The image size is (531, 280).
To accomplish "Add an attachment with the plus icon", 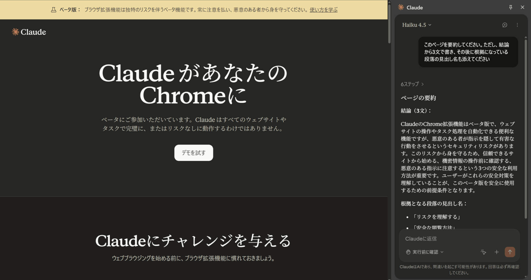I will click(497, 252).
